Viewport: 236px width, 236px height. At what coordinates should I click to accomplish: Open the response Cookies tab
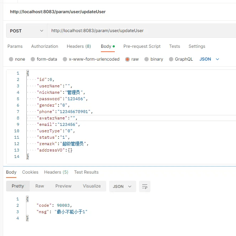tap(30, 172)
